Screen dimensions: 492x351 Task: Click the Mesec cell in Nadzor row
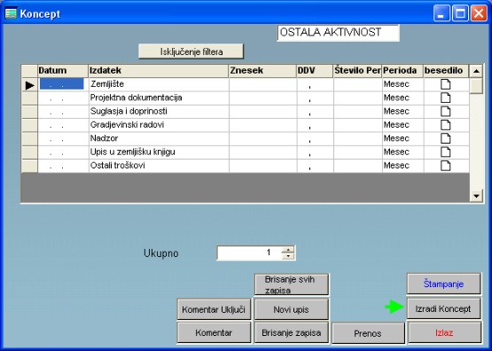(x=402, y=138)
